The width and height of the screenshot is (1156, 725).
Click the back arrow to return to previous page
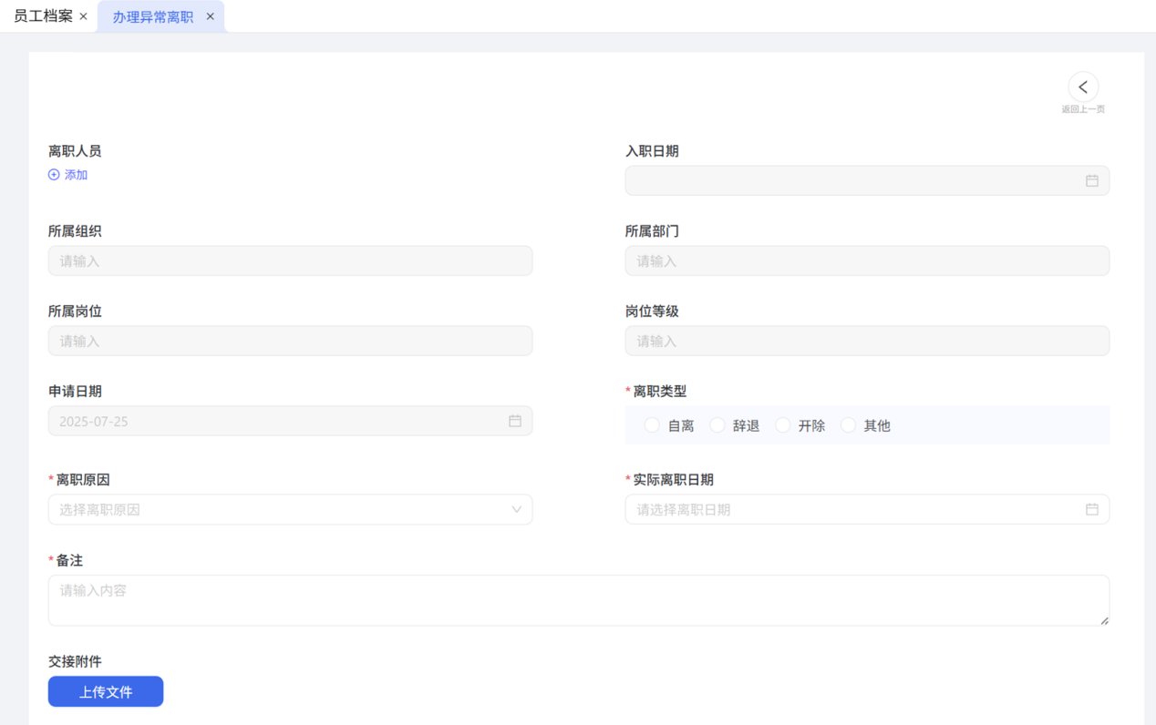1083,87
